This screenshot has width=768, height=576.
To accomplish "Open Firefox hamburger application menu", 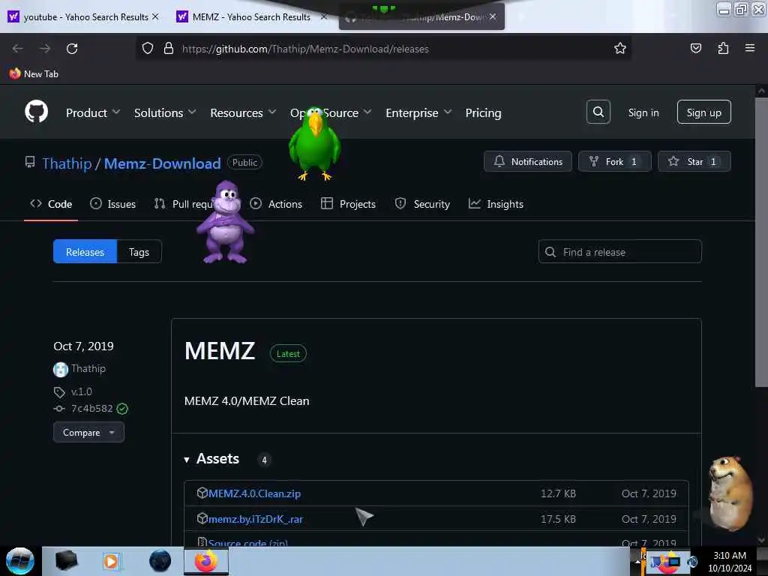I will [x=750, y=48].
